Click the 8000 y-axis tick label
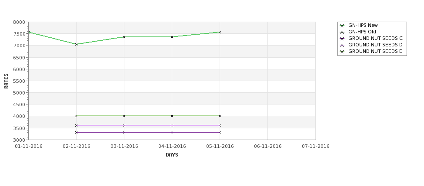Image resolution: width=424 pixels, height=186 pixels. [x=19, y=22]
